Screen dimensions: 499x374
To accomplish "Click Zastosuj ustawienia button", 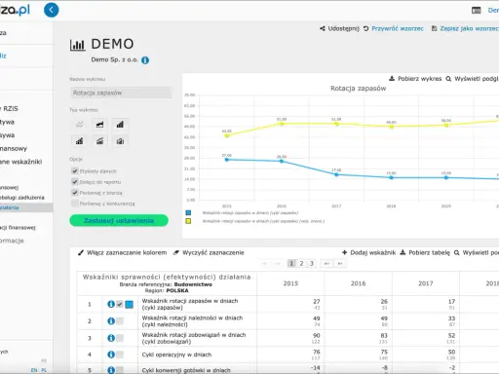I will pos(119,220).
